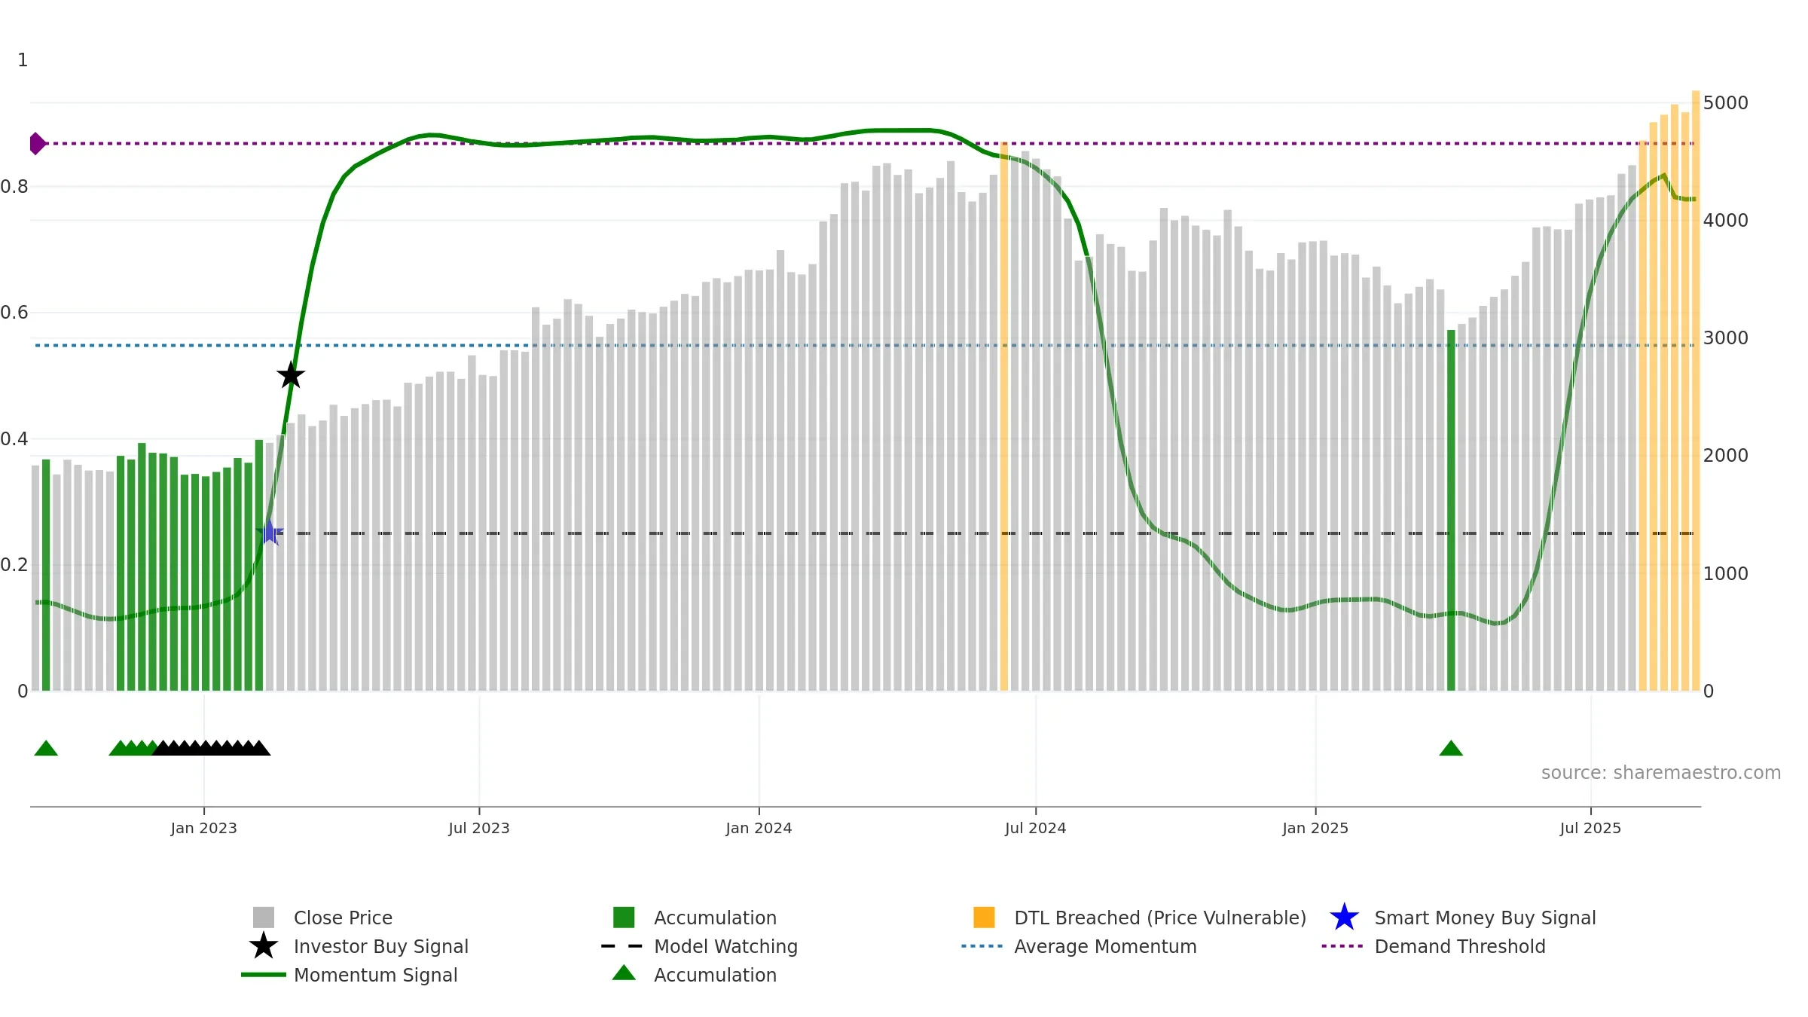Screen dimensions: 1808x1017
Task: Click the blue Smart Money Buy Signal star on chart
Action: 270,533
